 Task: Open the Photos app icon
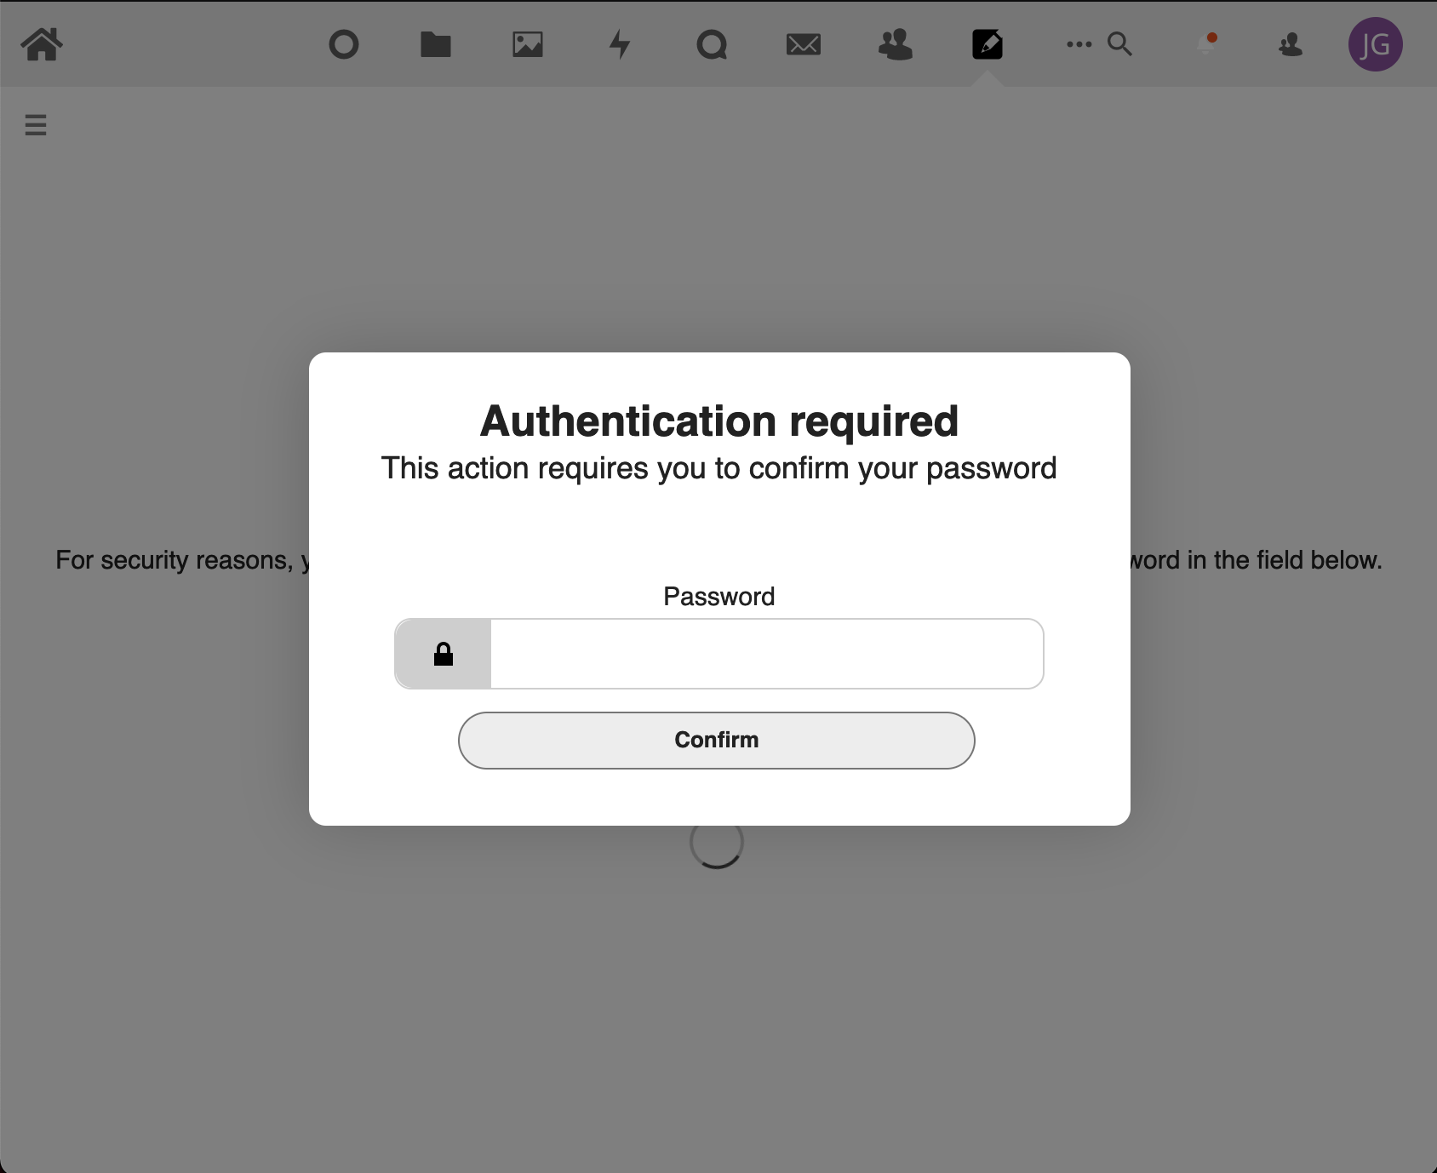click(x=528, y=44)
